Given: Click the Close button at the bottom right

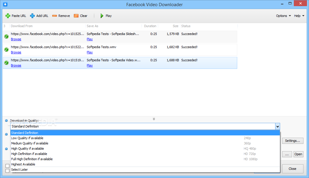Looking at the screenshot, I should (x=293, y=169).
